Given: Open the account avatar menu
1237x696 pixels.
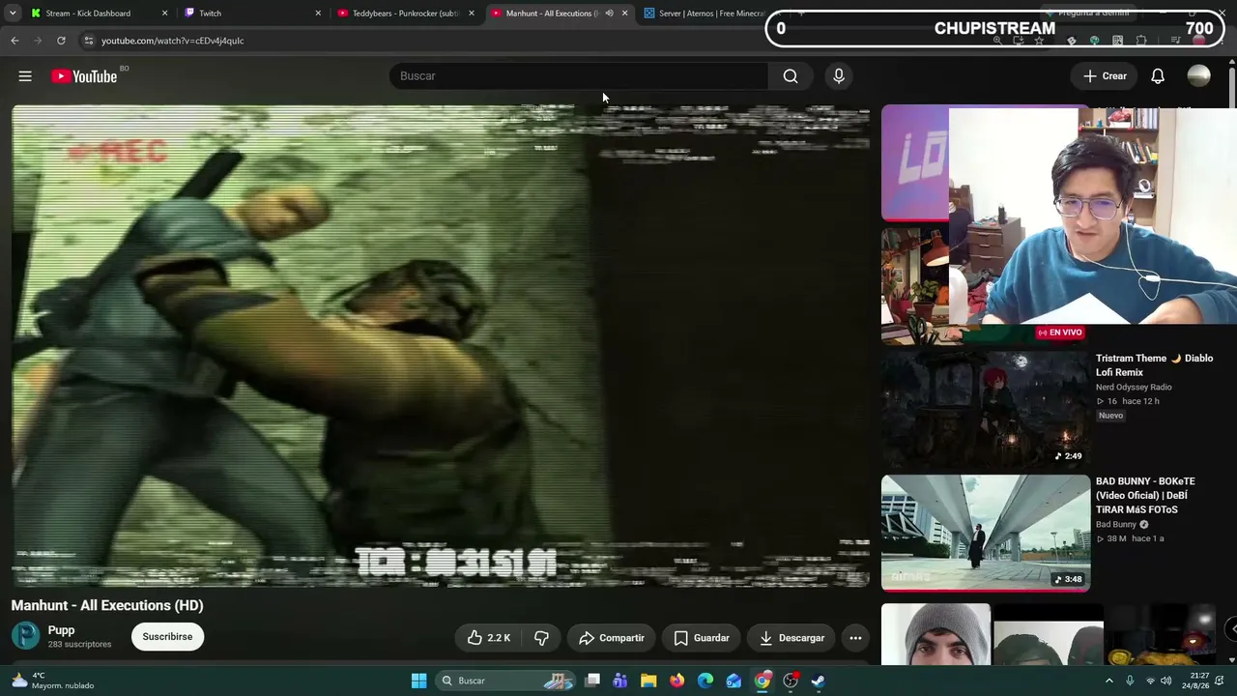Looking at the screenshot, I should pos(1198,76).
